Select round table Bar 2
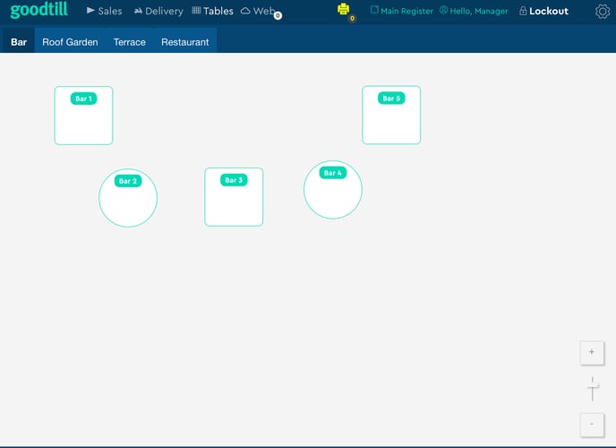This screenshot has height=448, width=616. [128, 198]
